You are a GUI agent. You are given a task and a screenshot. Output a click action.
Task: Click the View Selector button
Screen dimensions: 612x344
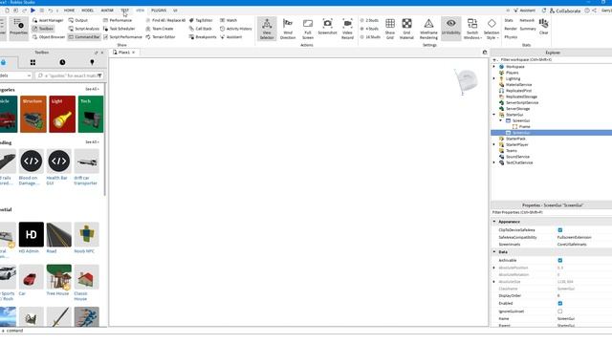tap(267, 29)
